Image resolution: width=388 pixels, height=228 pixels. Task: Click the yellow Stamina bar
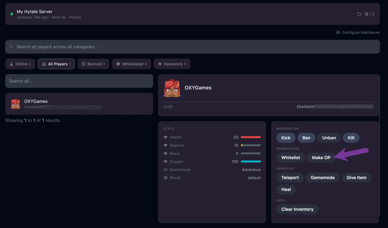point(251,145)
